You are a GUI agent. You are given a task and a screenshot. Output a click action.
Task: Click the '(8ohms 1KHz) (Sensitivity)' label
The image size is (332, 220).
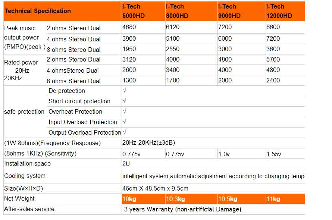40,154
